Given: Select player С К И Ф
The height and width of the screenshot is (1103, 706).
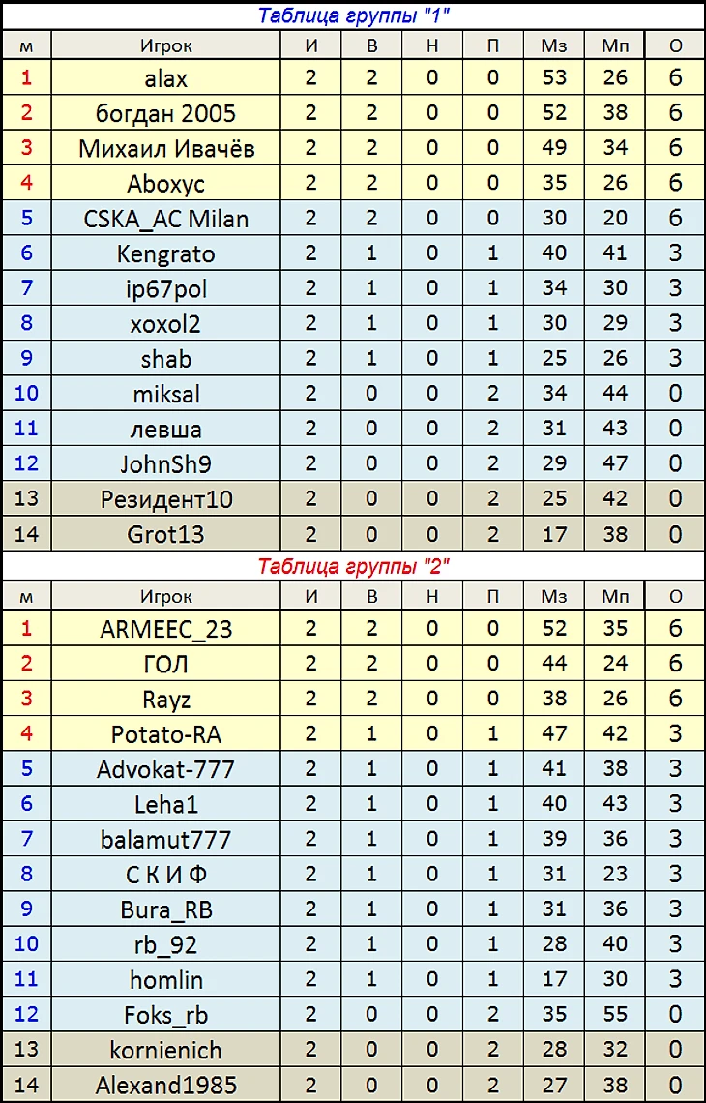Looking at the screenshot, I should click(x=166, y=875).
